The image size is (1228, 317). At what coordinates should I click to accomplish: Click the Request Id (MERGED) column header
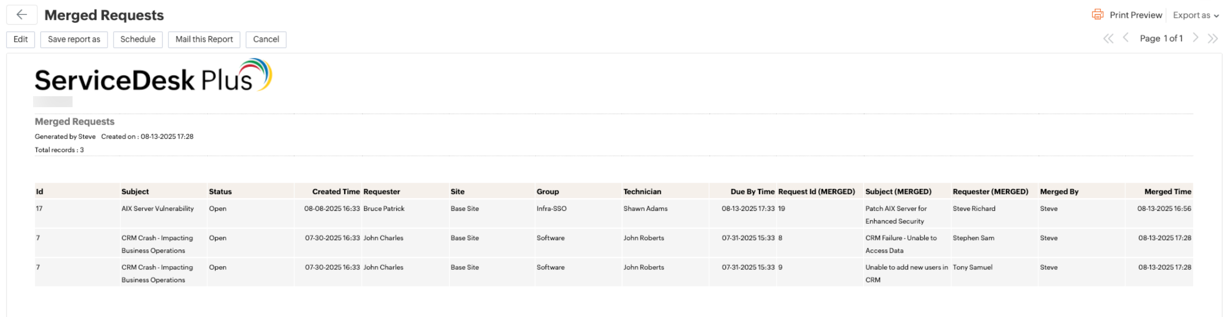pyautogui.click(x=816, y=191)
